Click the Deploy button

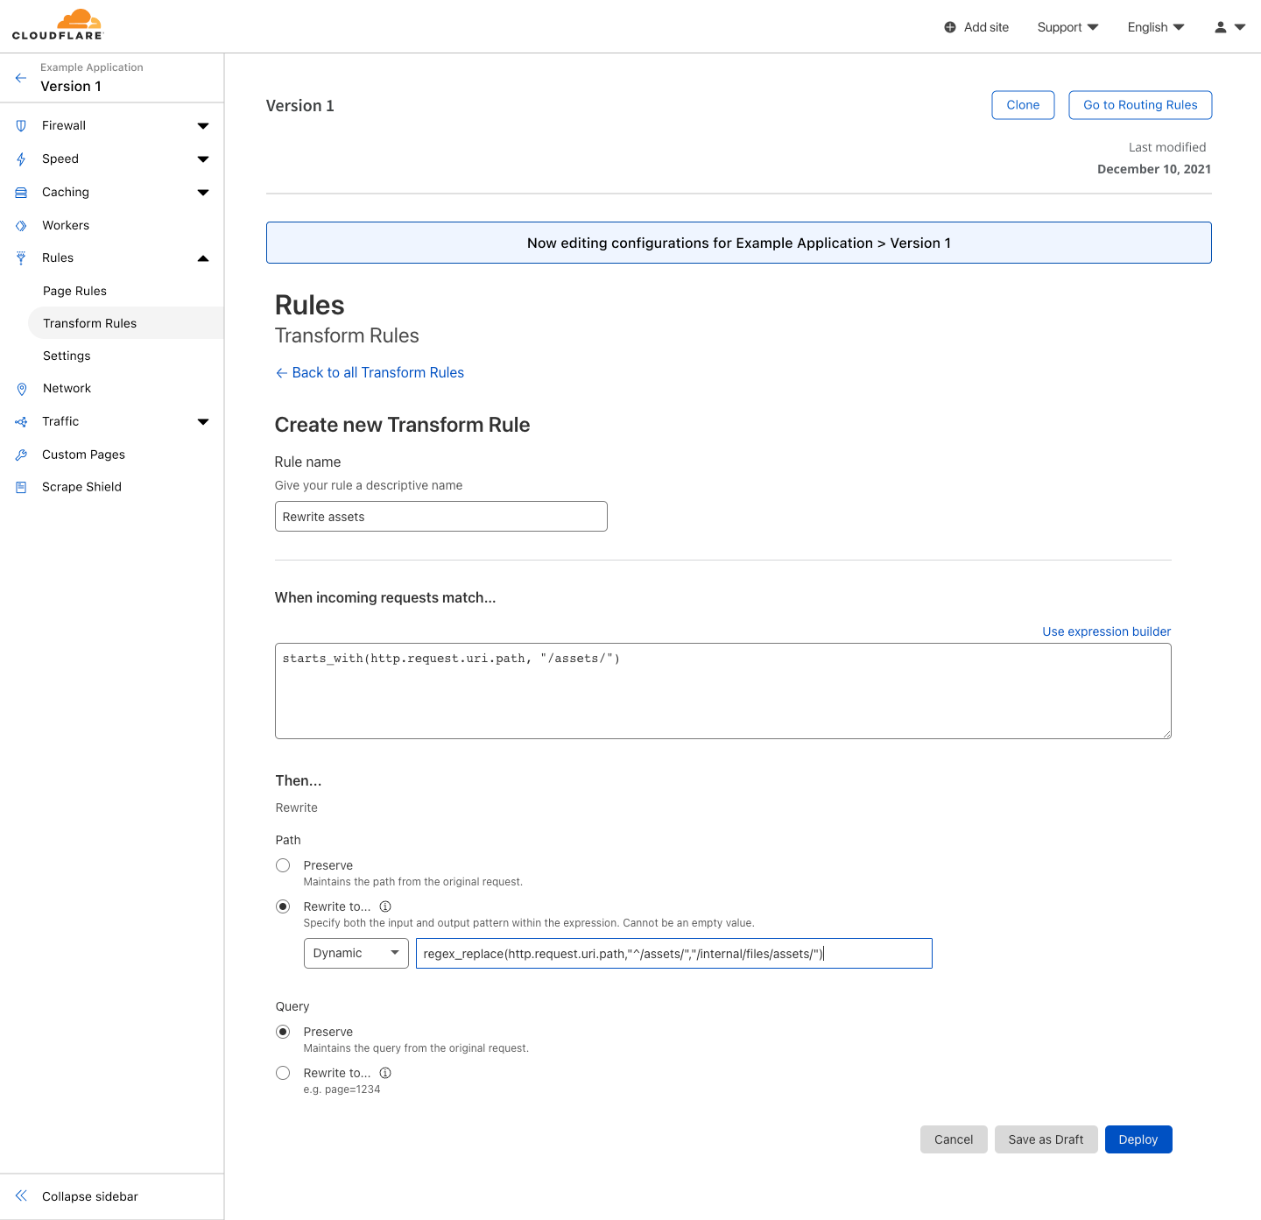tap(1138, 1139)
